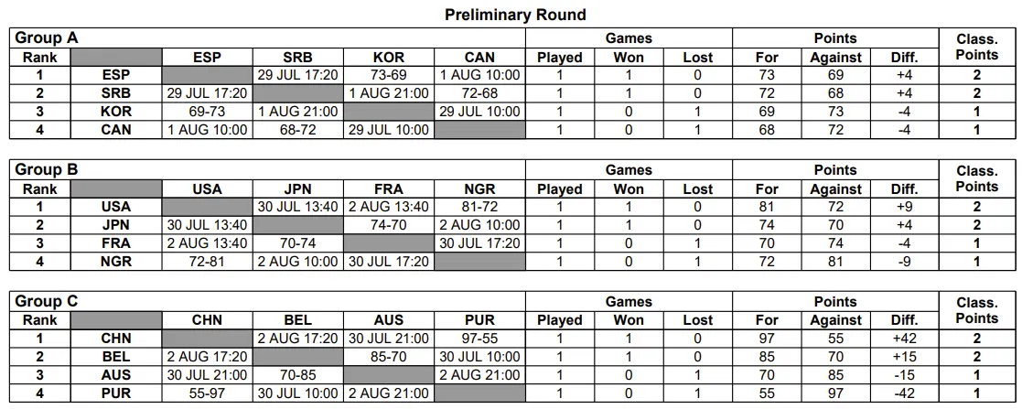
Task: Select the PUR row label in Group C
Action: point(116,393)
